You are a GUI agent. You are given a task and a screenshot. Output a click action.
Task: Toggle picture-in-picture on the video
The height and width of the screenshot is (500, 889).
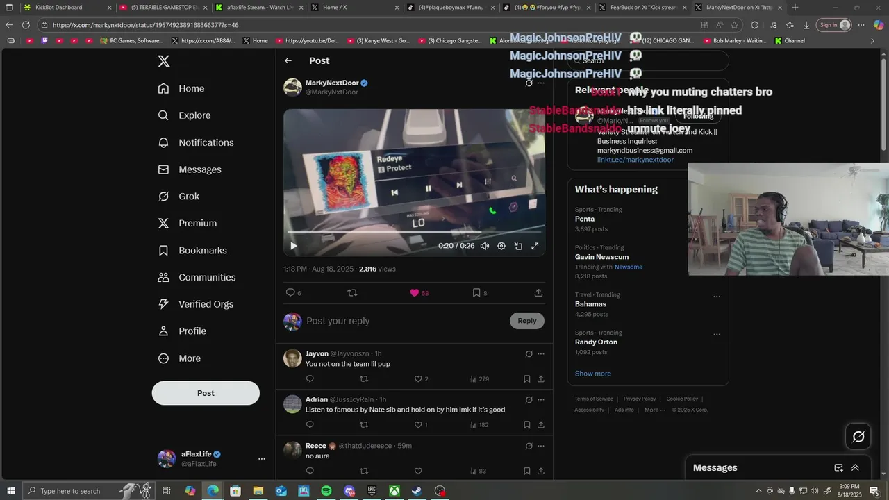(518, 246)
